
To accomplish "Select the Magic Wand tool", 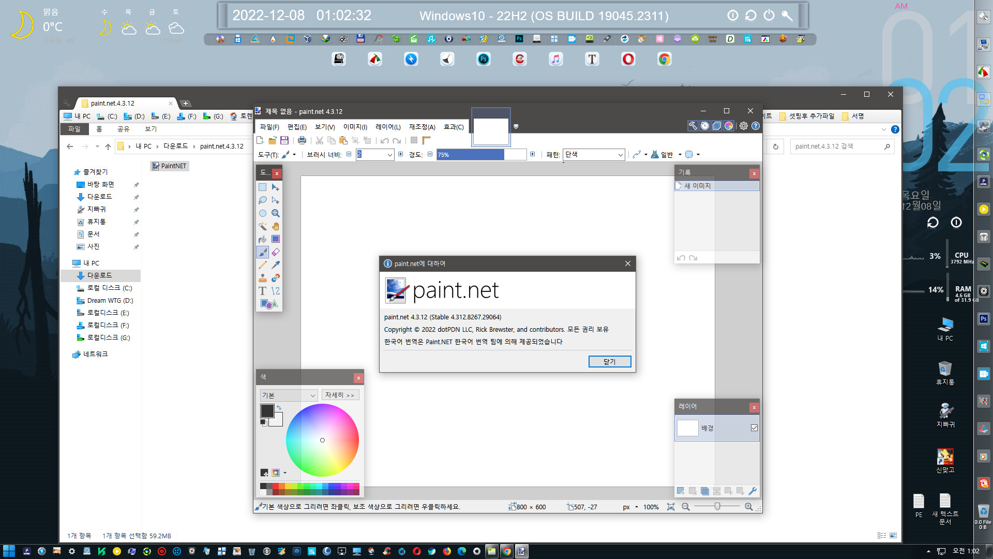I will coord(263,226).
